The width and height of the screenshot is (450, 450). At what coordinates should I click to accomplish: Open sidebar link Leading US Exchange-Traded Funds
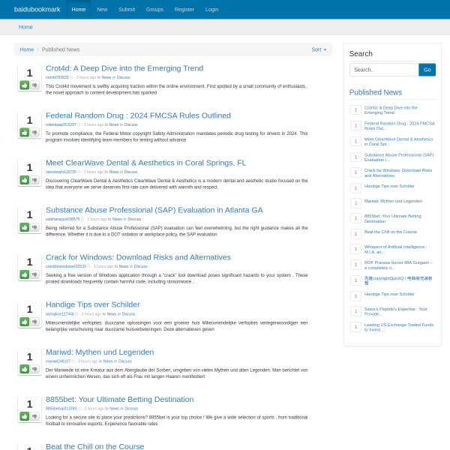pos(399,327)
